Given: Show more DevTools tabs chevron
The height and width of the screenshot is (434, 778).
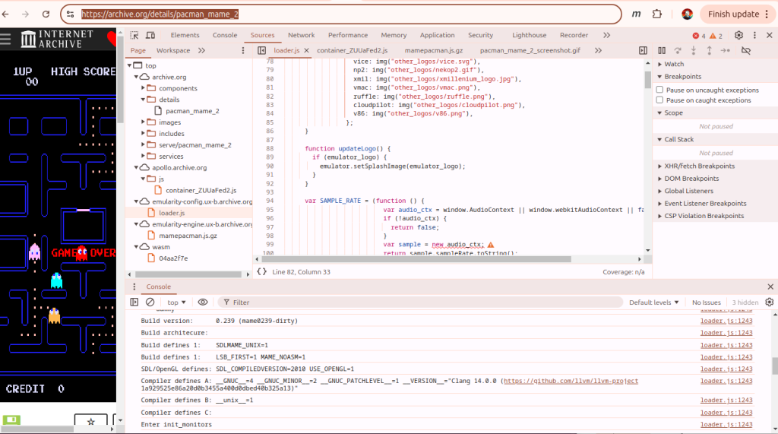Looking at the screenshot, I should (x=606, y=35).
